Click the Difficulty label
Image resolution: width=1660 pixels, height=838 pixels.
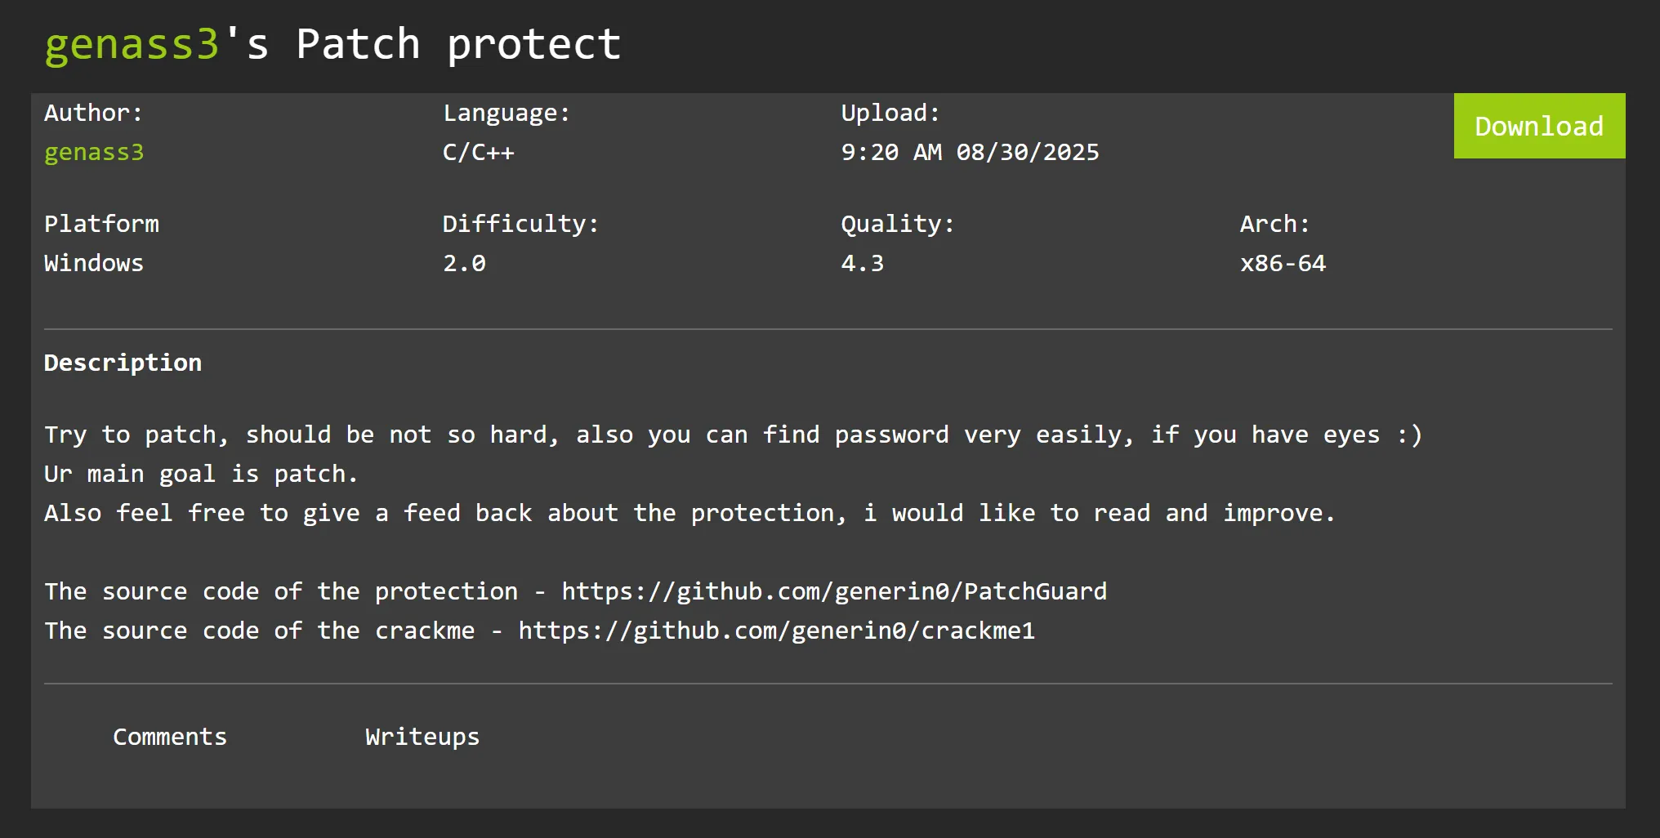(520, 224)
